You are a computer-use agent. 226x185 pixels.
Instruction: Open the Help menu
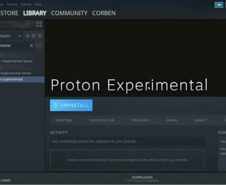click(x=38, y=5)
